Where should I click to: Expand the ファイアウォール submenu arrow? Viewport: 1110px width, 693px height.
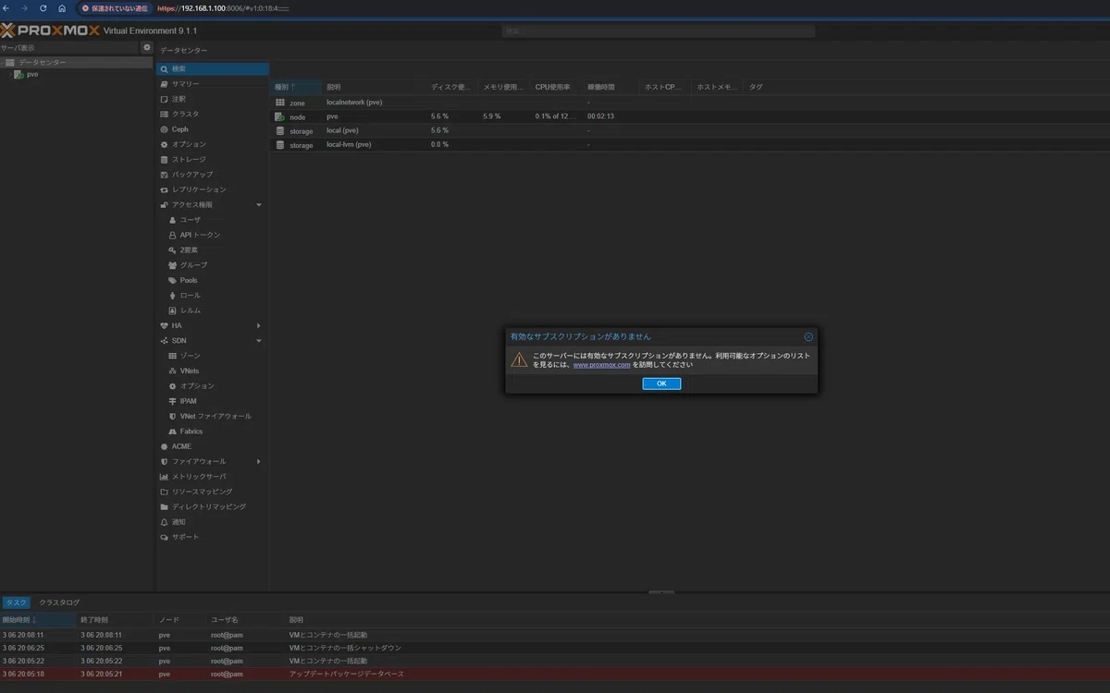coord(259,461)
